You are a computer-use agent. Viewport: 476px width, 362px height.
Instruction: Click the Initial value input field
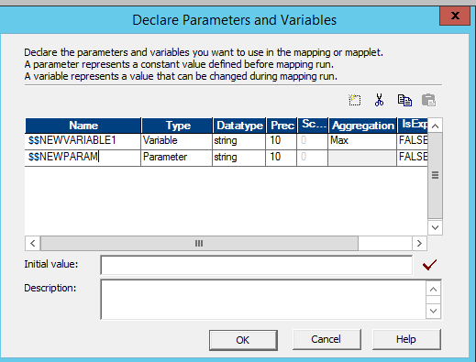click(257, 265)
